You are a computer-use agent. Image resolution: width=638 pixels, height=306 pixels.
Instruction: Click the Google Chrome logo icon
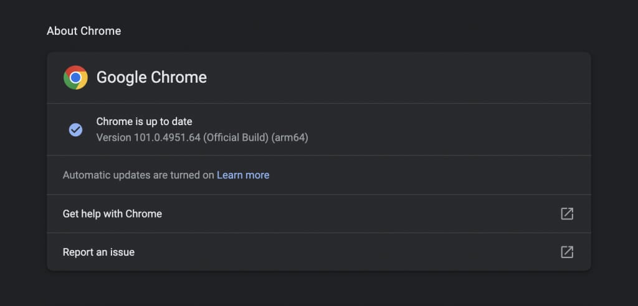click(x=75, y=78)
